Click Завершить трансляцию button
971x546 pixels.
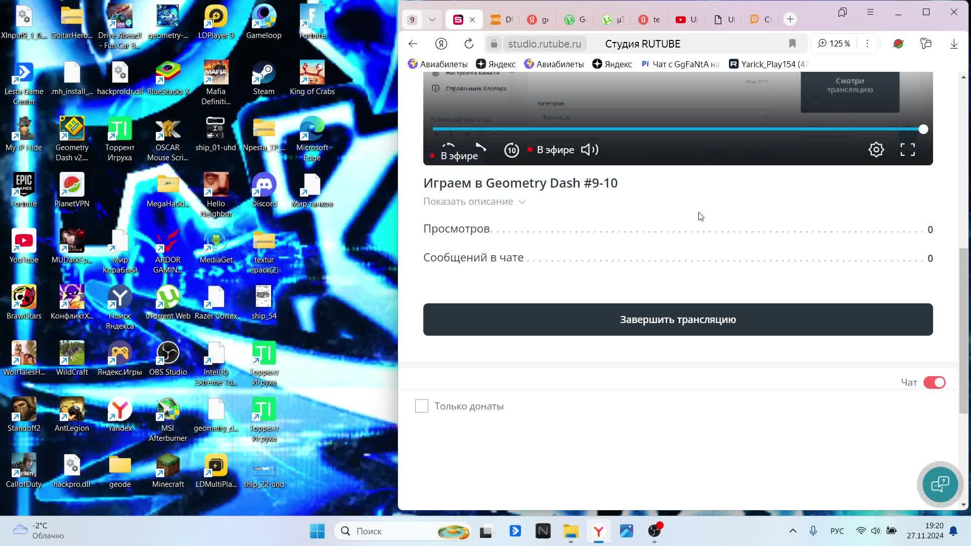tap(678, 320)
